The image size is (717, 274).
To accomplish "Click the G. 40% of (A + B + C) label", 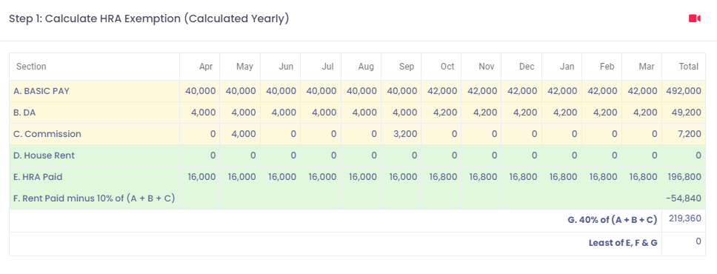I will [x=613, y=219].
